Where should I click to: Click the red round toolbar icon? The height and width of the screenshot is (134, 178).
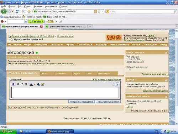tap(2, 21)
